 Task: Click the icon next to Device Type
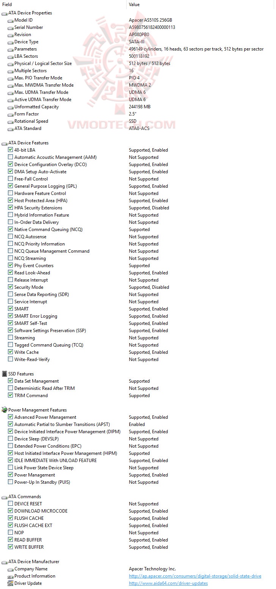tap(11, 42)
